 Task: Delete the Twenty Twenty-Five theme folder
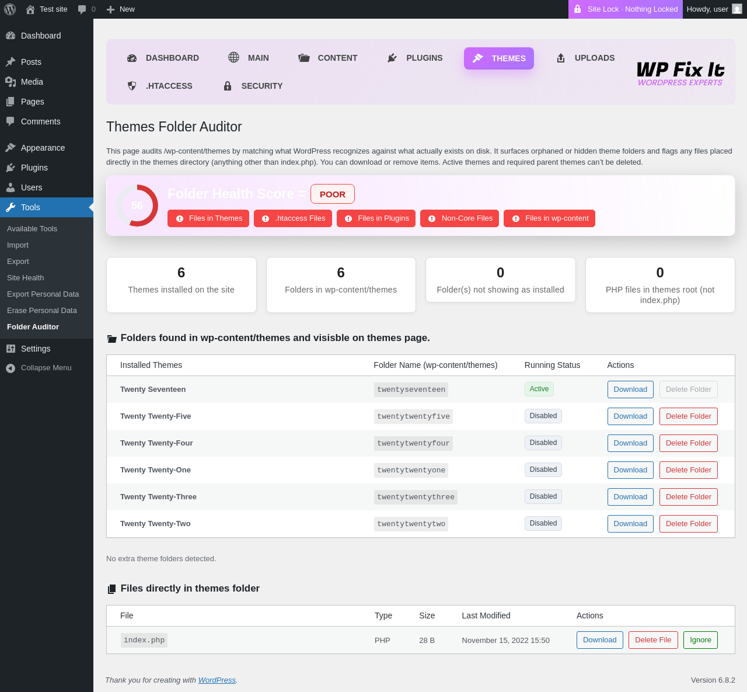click(x=688, y=416)
